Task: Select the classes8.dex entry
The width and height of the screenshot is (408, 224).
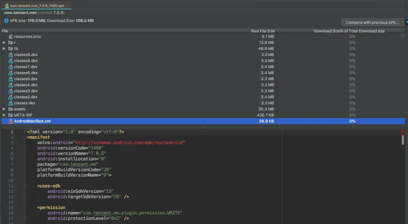Action: (x=26, y=61)
